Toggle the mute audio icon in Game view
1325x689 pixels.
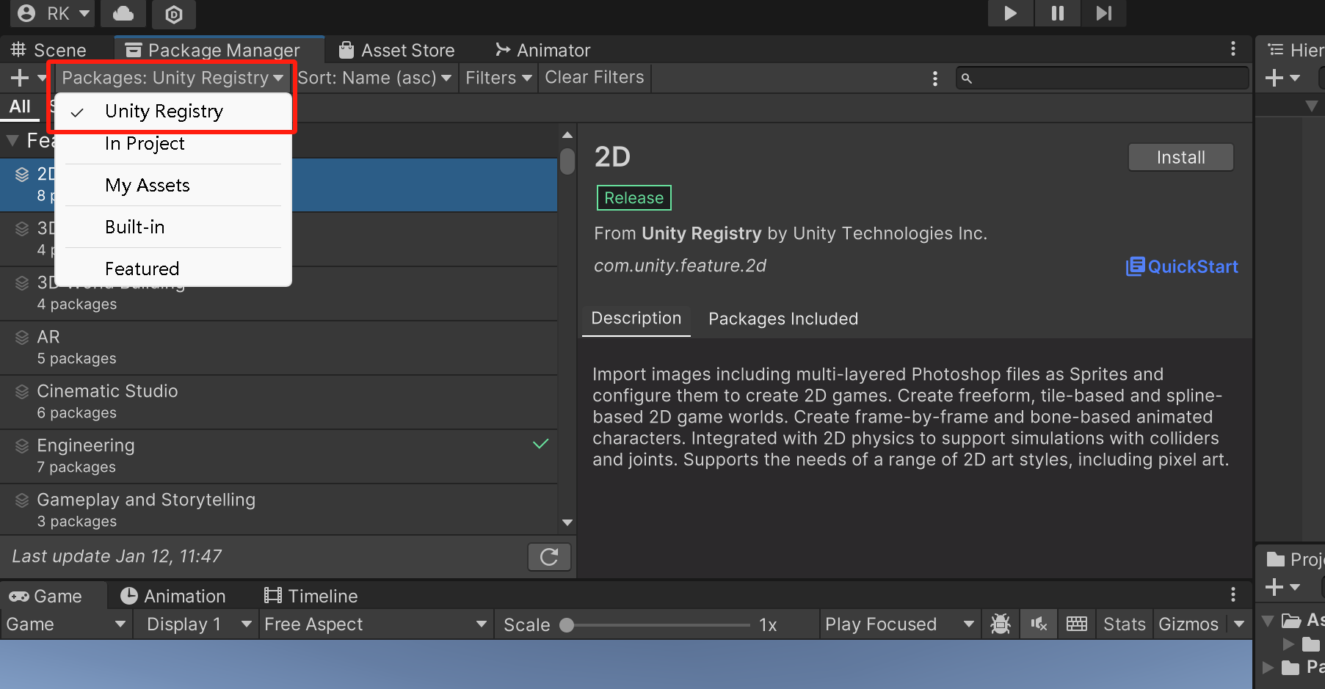1039,624
